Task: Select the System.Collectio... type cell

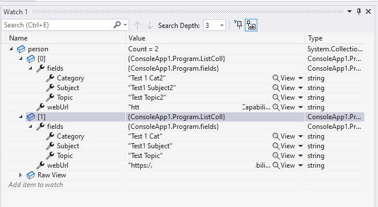Action: coord(335,49)
